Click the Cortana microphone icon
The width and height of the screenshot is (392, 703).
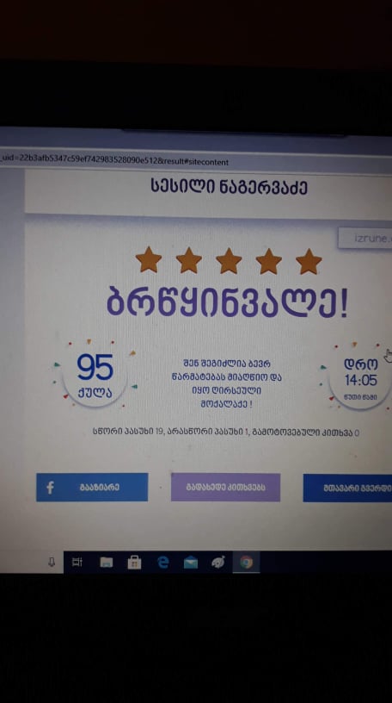coord(52,562)
